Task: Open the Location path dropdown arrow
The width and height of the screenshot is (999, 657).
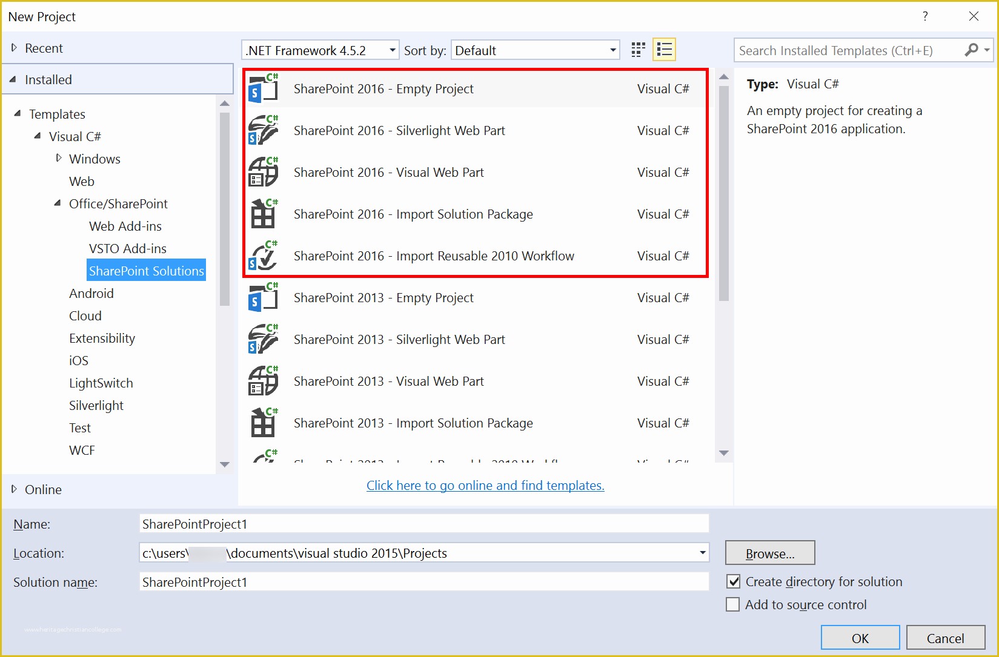Action: (702, 553)
